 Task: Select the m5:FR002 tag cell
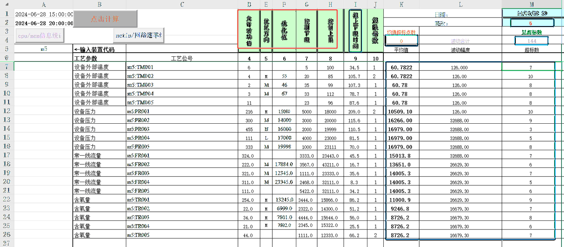coord(182,165)
